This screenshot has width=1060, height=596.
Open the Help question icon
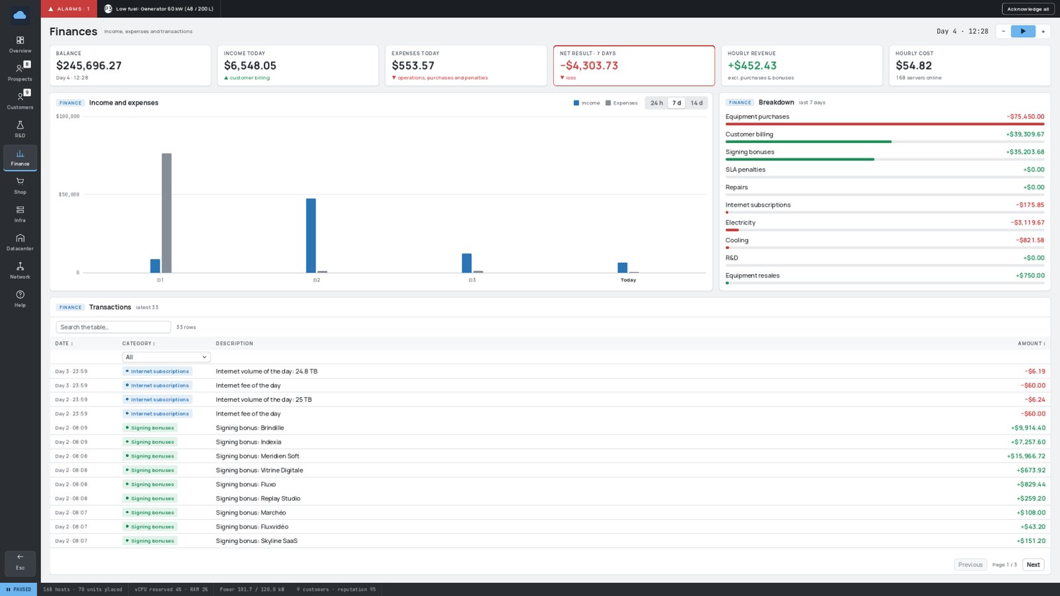[20, 299]
